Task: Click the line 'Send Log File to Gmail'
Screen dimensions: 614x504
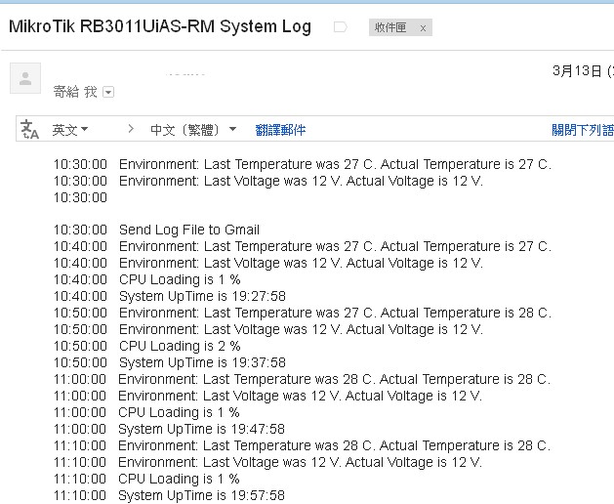Action: [x=189, y=230]
